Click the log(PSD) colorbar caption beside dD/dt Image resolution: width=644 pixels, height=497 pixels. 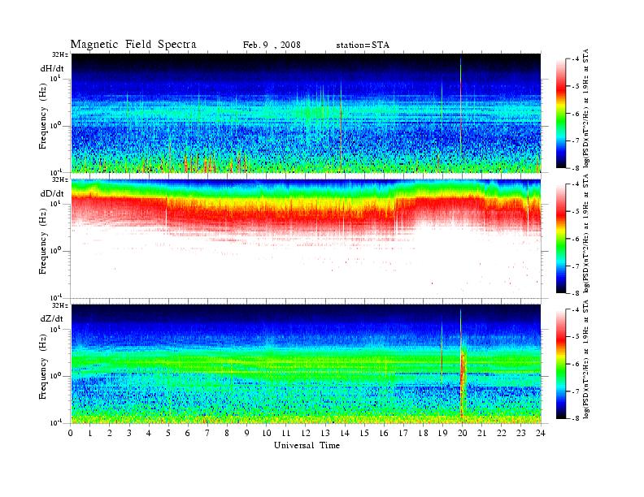click(585, 233)
